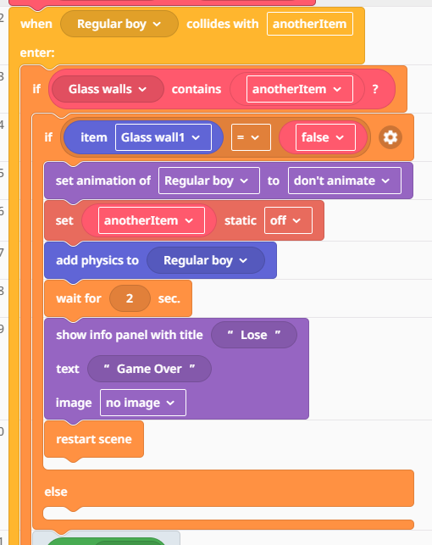432x545 pixels.
Task: Open the no image dropdown
Action: click(143, 403)
